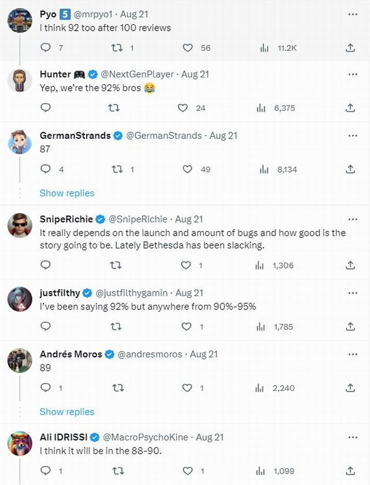Image resolution: width=370 pixels, height=485 pixels.
Task: Show replies under GermanStrands' tweet
Action: (67, 193)
